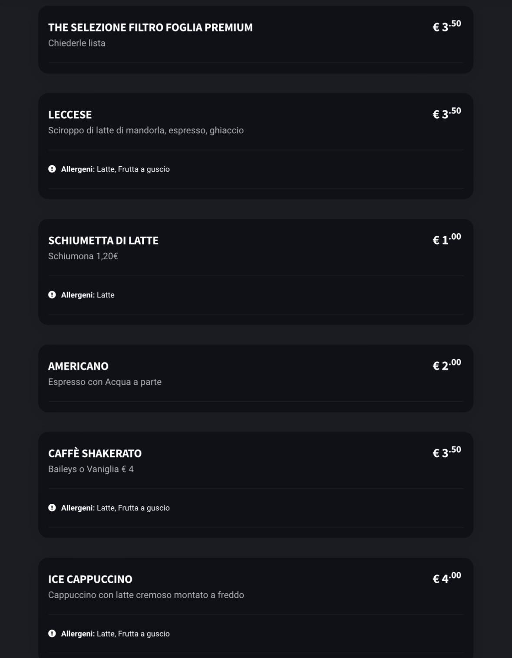Click the allergen warning icon under Ice Cappuccino

(x=52, y=634)
